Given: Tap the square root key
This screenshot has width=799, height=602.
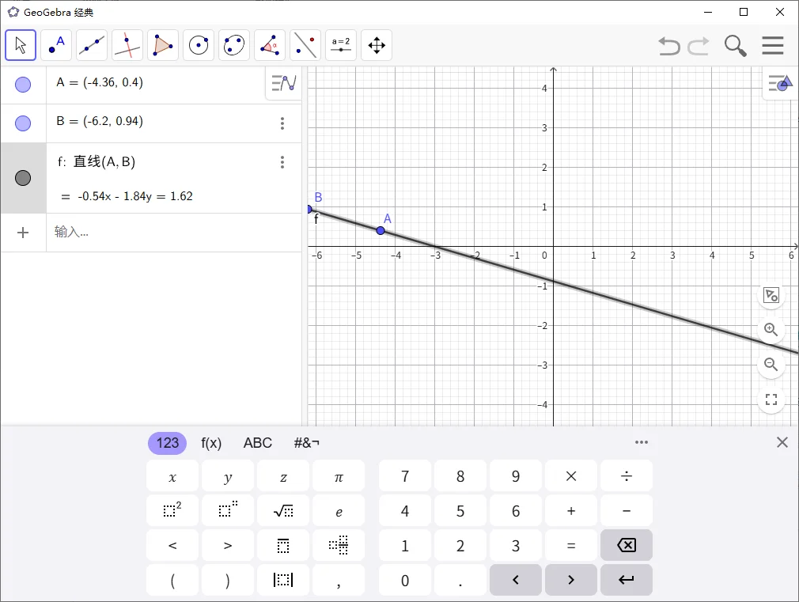Looking at the screenshot, I should coord(283,511).
